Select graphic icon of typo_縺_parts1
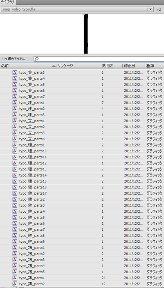Image resolution: width=164 pixels, height=288 pixels. [x=15, y=145]
